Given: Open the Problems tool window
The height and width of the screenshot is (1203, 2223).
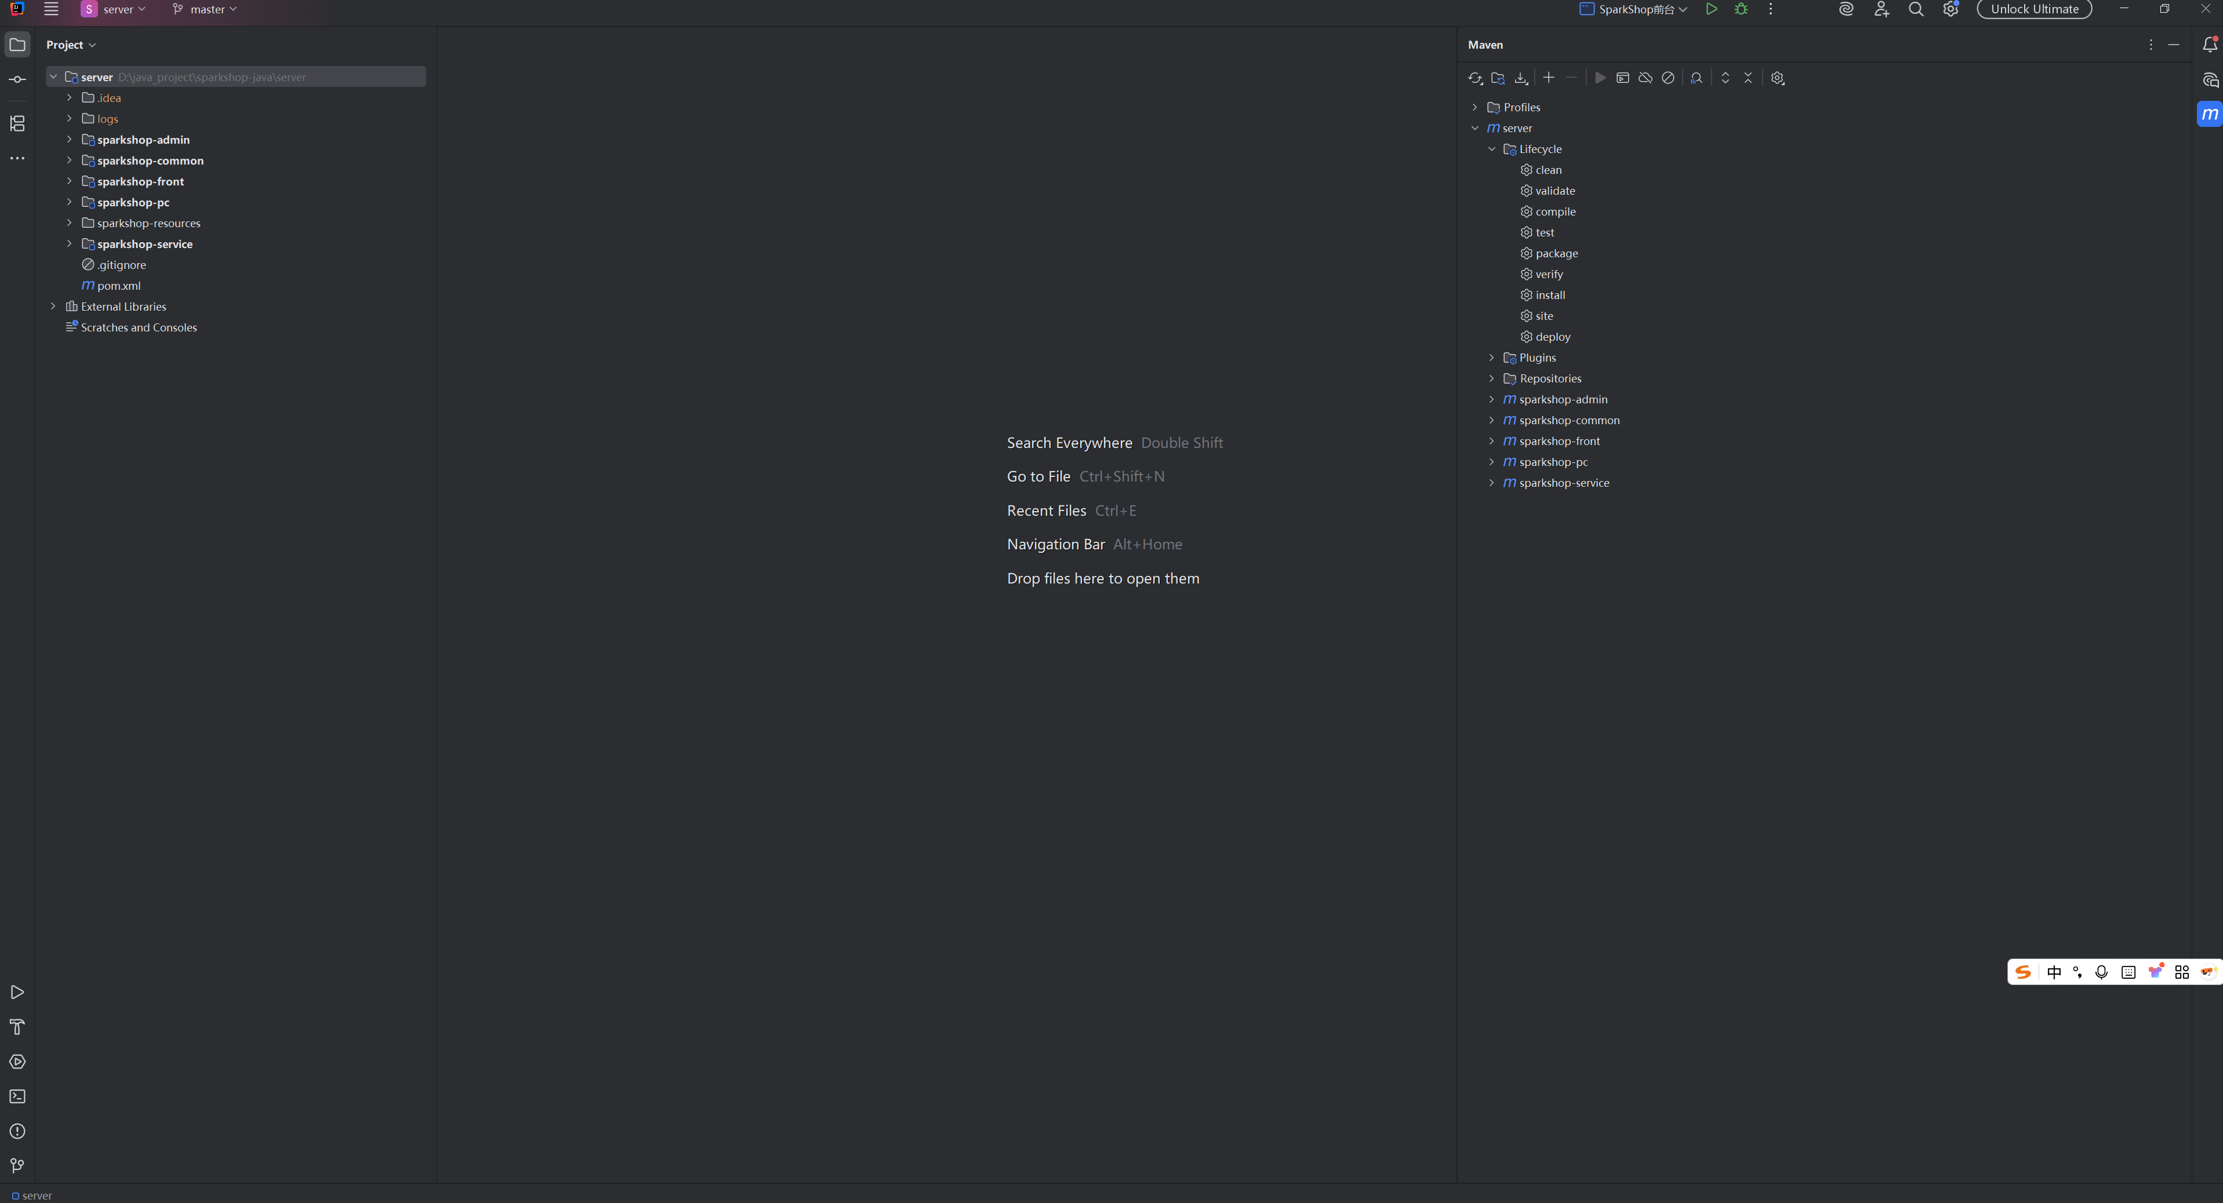Looking at the screenshot, I should point(17,1131).
